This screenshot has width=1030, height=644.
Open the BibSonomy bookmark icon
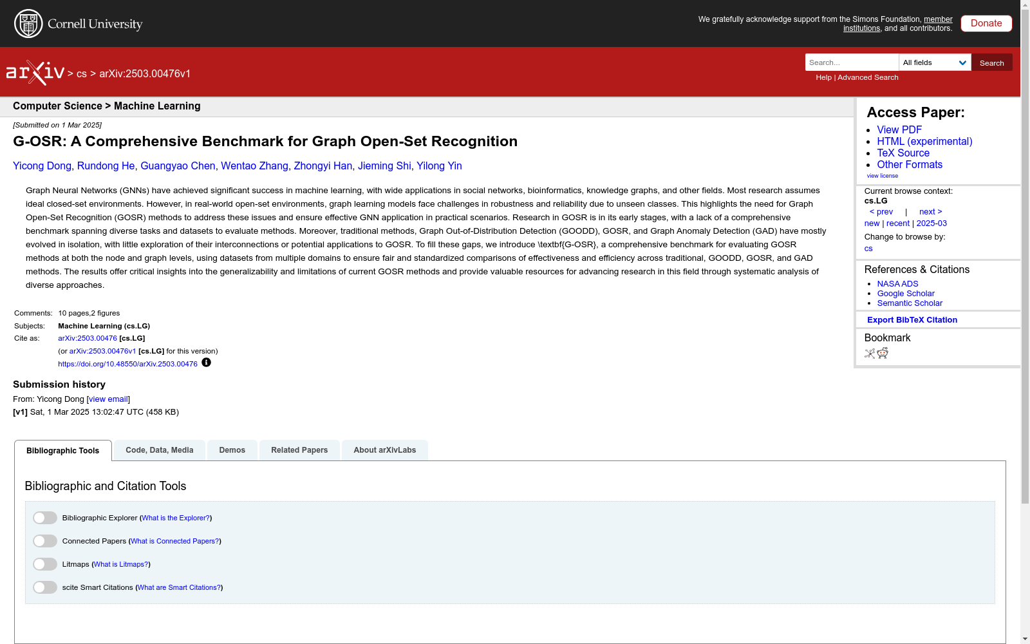tap(869, 353)
